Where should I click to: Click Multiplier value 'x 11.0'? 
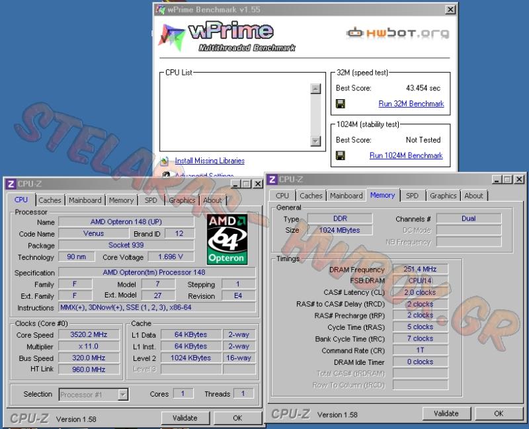point(89,346)
